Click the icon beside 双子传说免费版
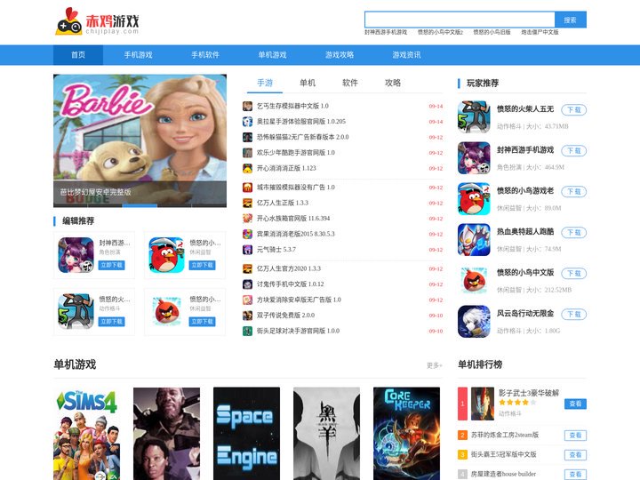This screenshot has width=640, height=480. pos(247,315)
